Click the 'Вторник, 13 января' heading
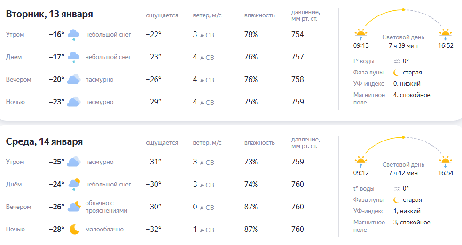462x245 pixels. pos(49,15)
